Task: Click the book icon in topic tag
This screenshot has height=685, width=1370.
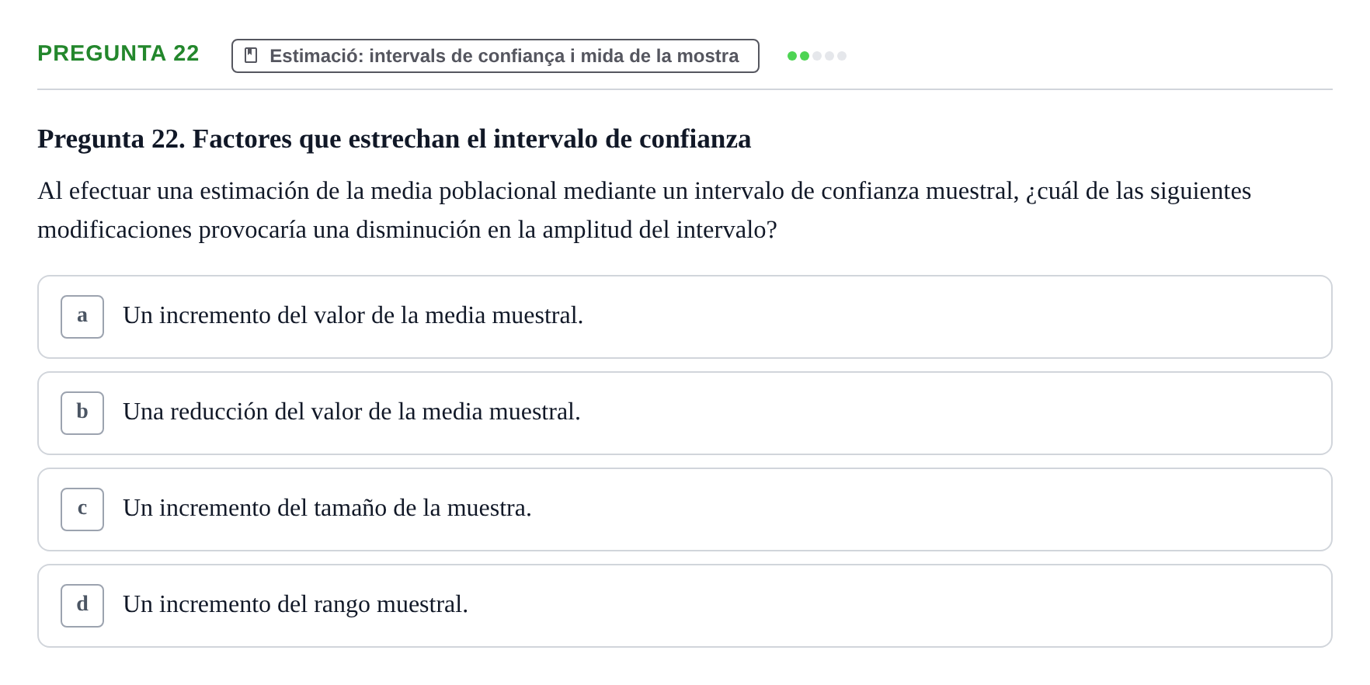Action: 251,55
